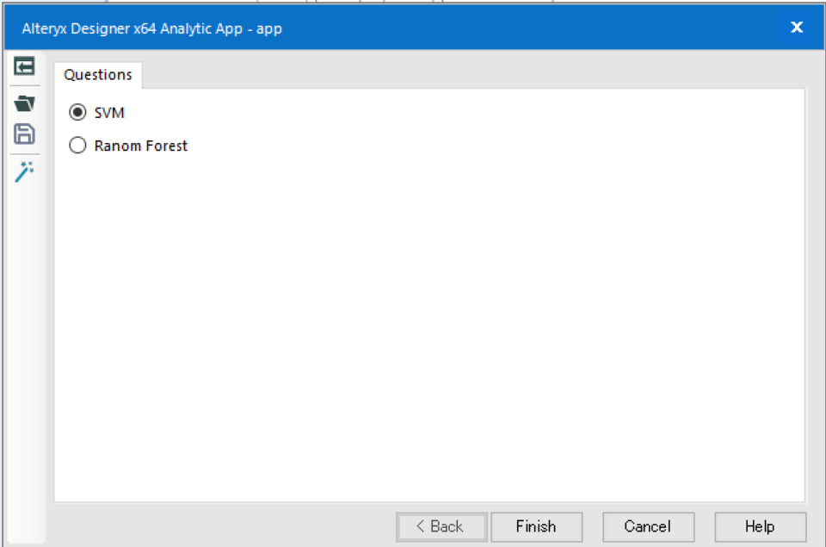Click the left chevron inside the Back button
826x547 pixels.
[420, 526]
